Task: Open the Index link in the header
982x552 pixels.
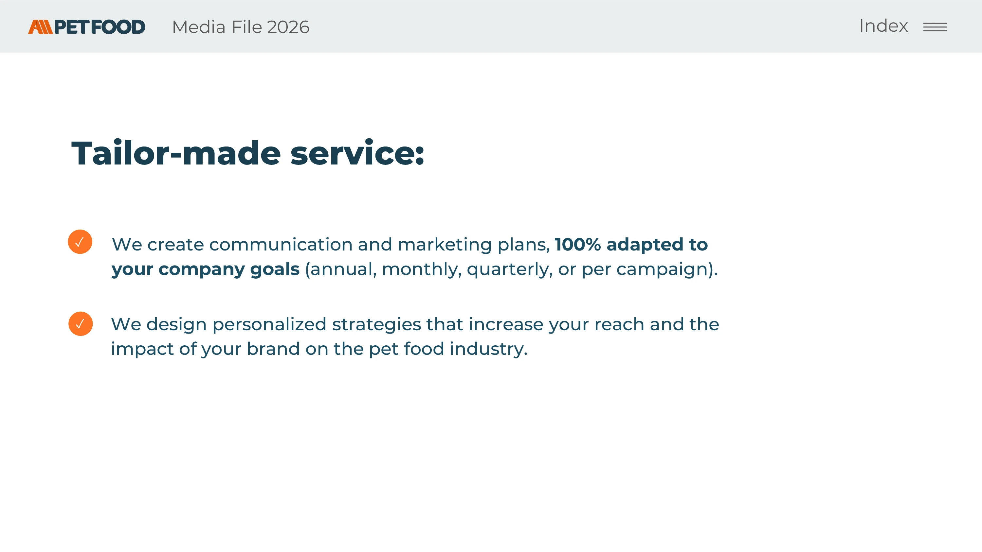Action: point(883,26)
